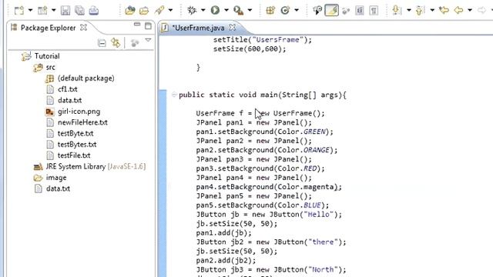This screenshot has height=277, width=493.
Task: Open the Previous Annotation dropdown arrow
Action: click(432, 10)
